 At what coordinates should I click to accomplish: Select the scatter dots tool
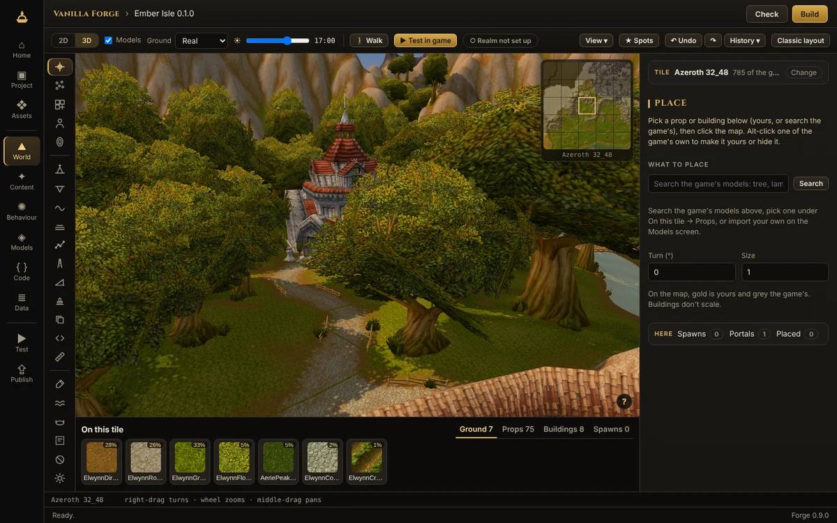pos(60,85)
